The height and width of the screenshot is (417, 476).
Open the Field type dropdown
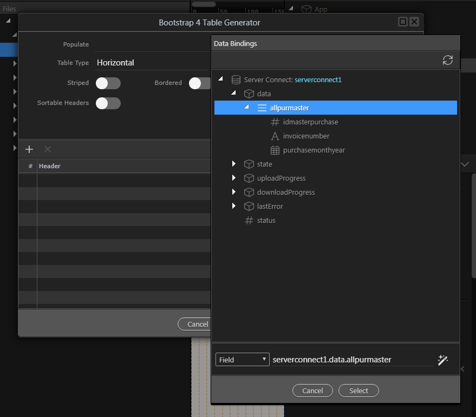(242, 360)
